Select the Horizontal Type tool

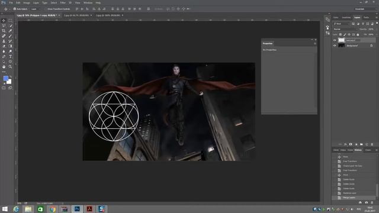10,57
